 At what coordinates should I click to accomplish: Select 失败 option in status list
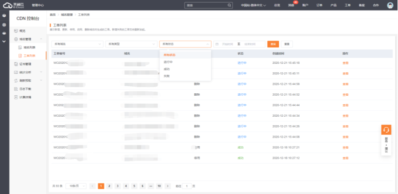185,76
